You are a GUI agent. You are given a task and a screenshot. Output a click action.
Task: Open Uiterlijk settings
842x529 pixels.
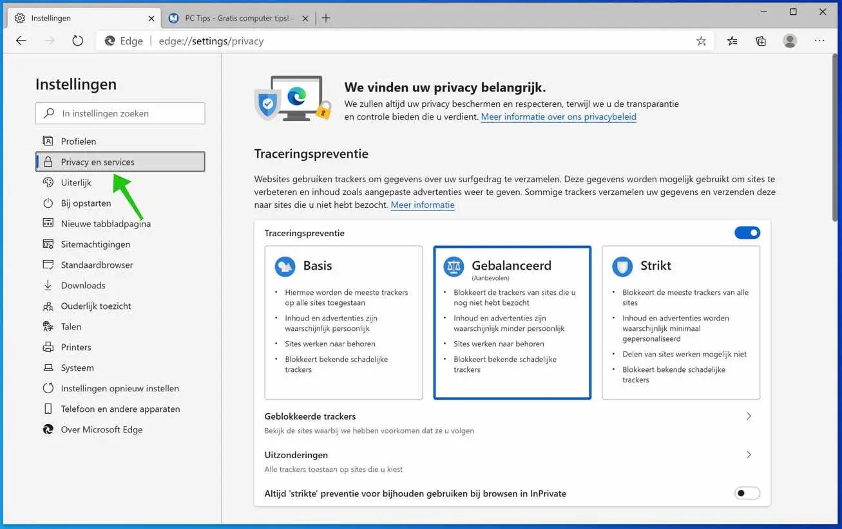[120, 182]
